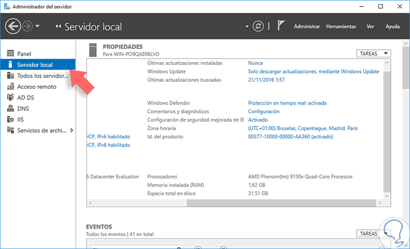Open the dropdown arrow beside refresh button
The image size is (410, 249).
click(x=247, y=26)
